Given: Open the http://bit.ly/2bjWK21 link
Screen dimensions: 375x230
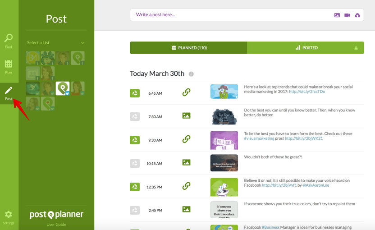Looking at the screenshot, I should point(304,138).
